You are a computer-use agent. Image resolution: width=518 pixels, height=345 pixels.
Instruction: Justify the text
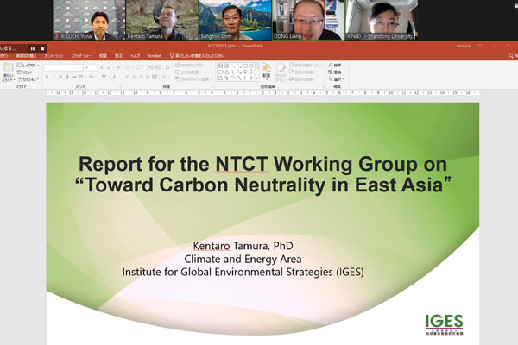coord(148,77)
